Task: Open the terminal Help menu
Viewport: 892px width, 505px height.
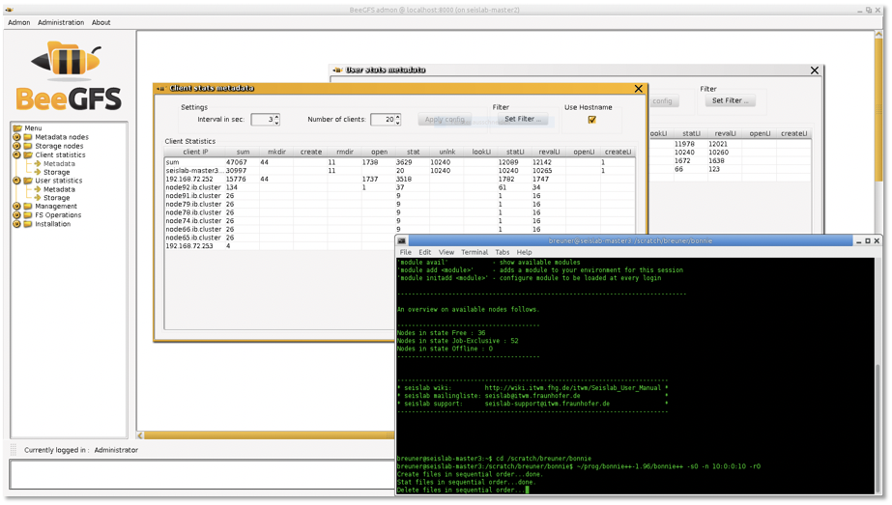Action: pyautogui.click(x=525, y=252)
